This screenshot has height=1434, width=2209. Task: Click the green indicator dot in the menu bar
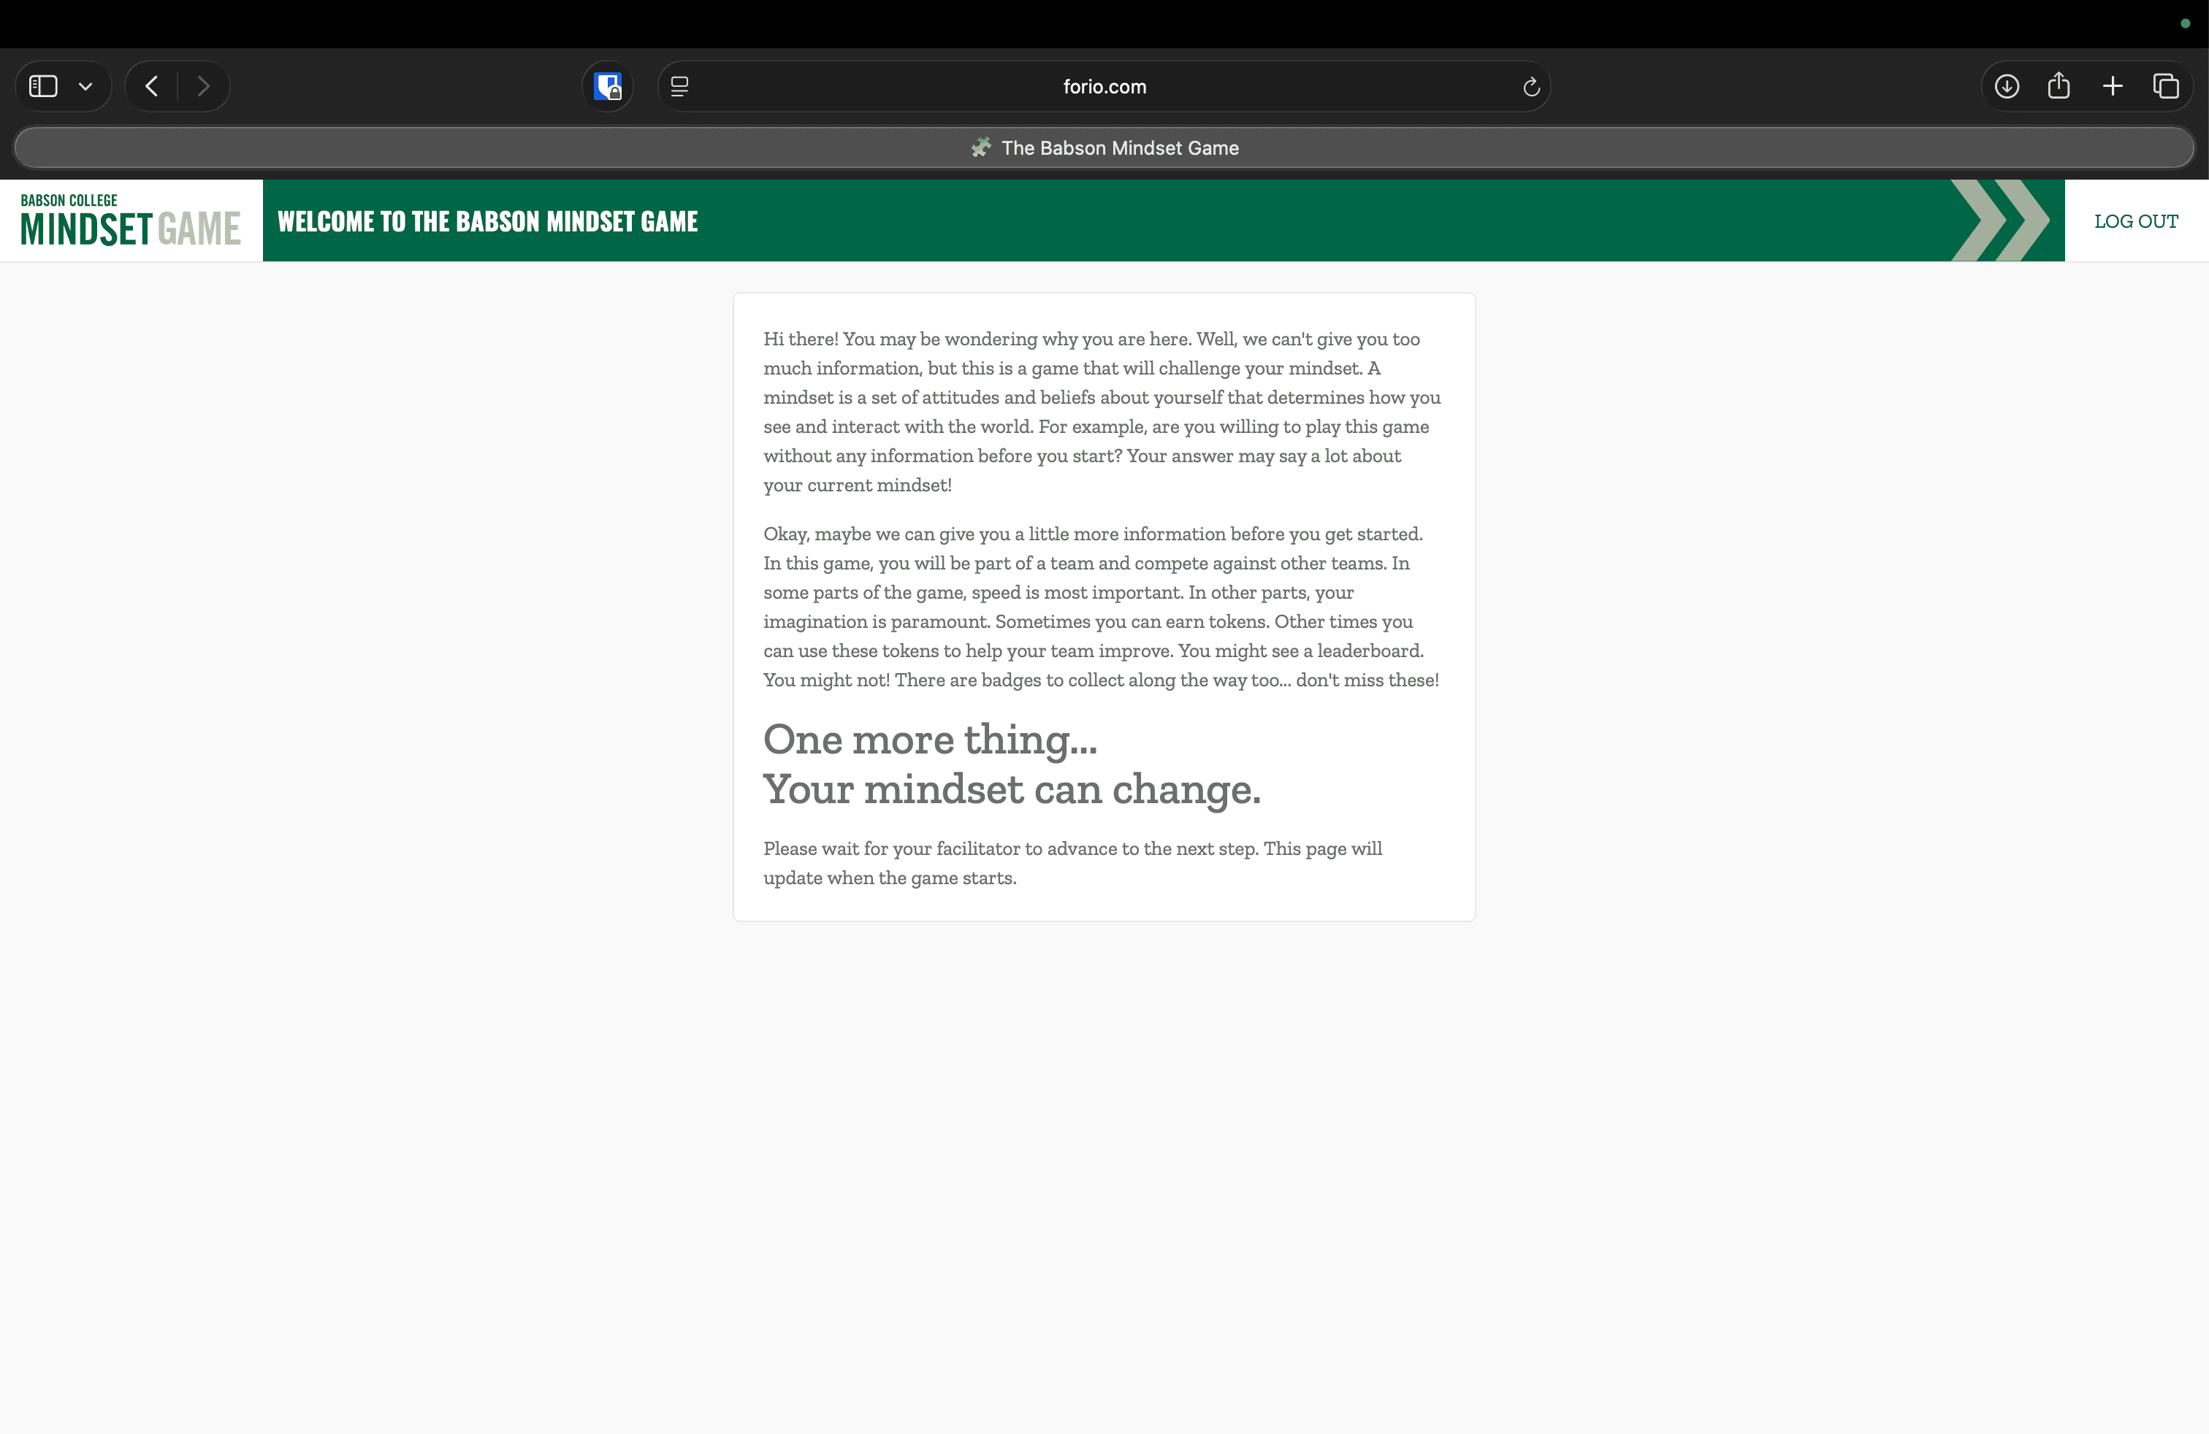[x=2185, y=23]
